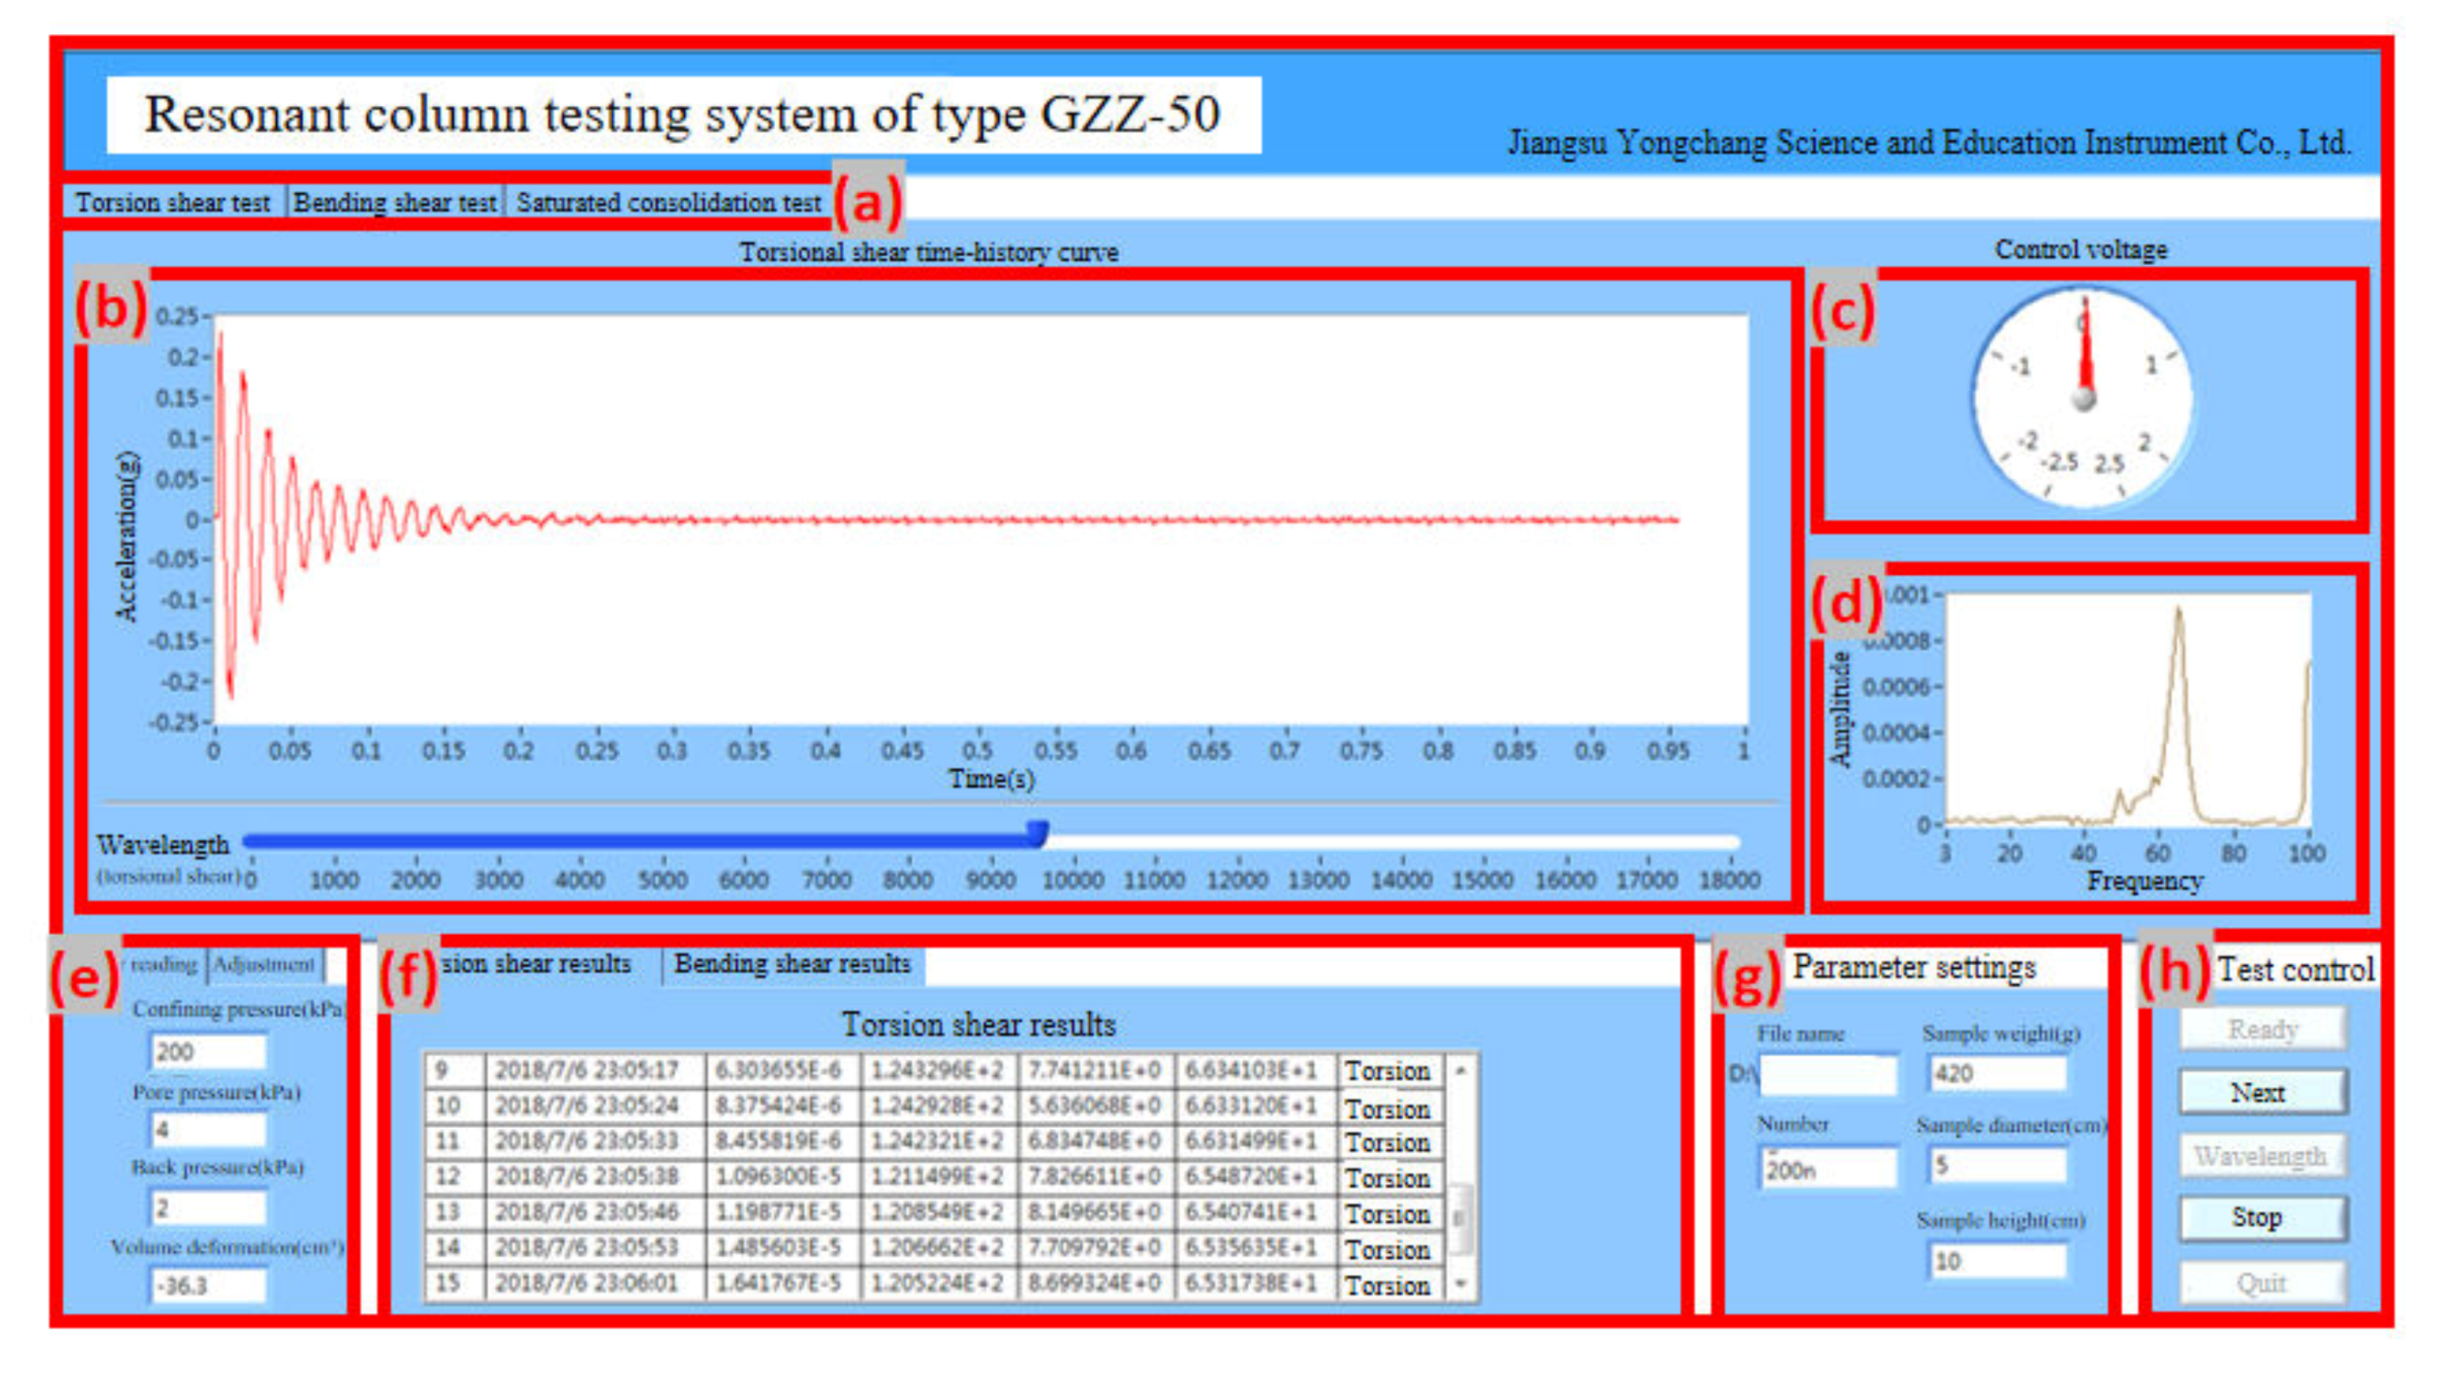Image resolution: width=2448 pixels, height=1374 pixels.
Task: Click the Control voltage gauge needle
Action: (x=2086, y=352)
